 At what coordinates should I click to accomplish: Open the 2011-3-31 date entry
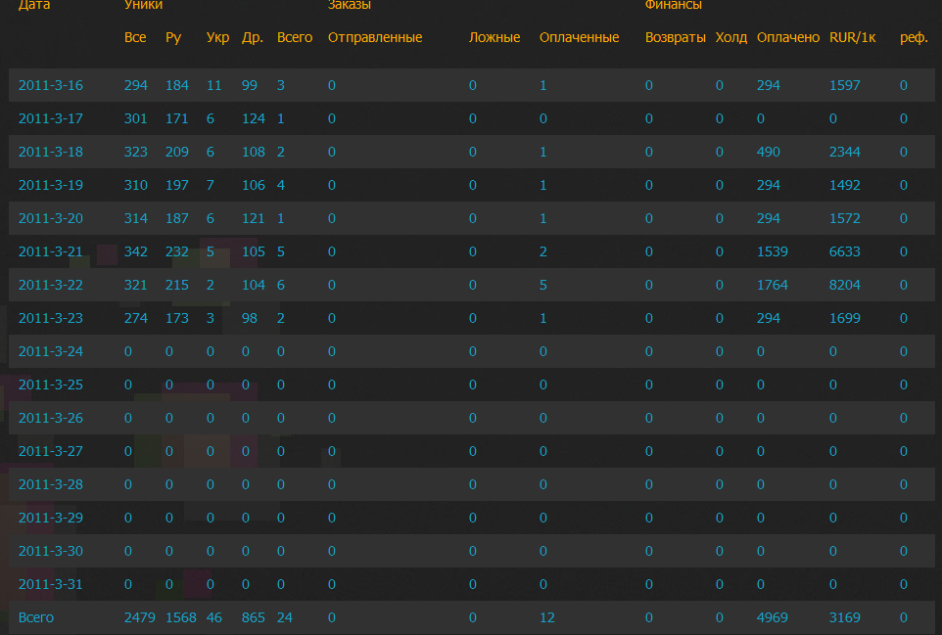[x=50, y=584]
